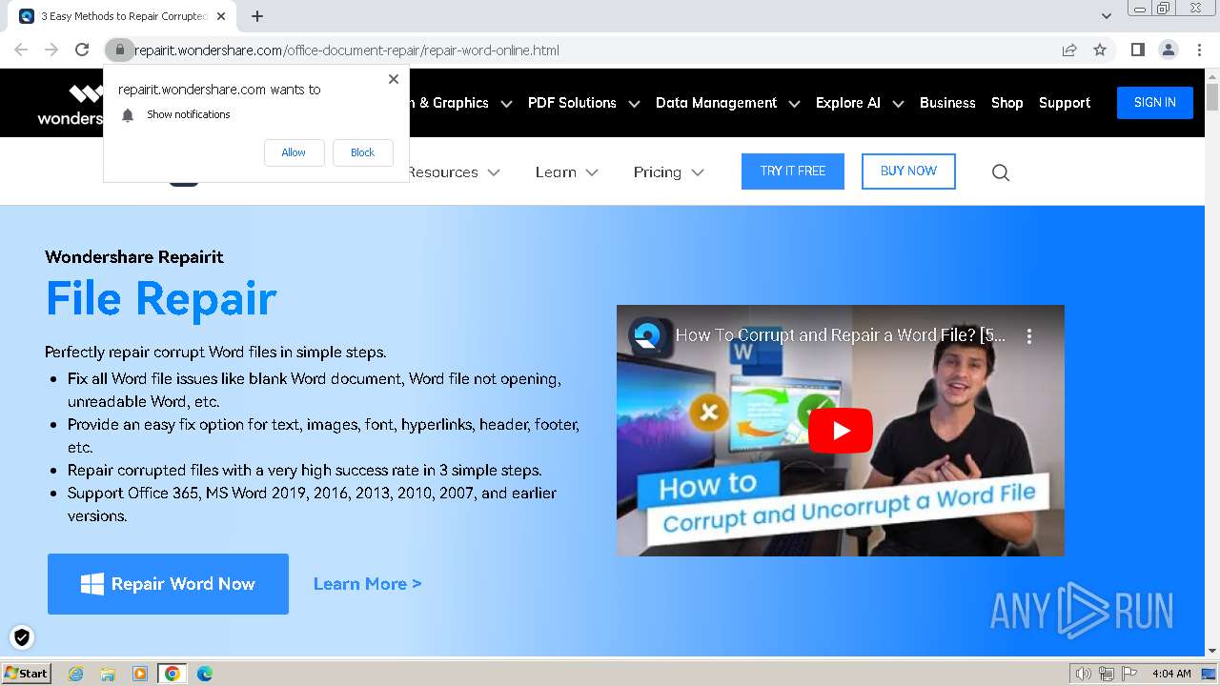Click the SIGN IN button
The width and height of the screenshot is (1220, 686).
click(x=1154, y=102)
